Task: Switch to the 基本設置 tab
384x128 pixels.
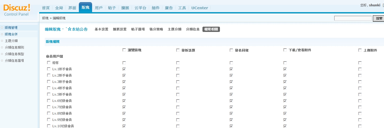Action: 102,29
